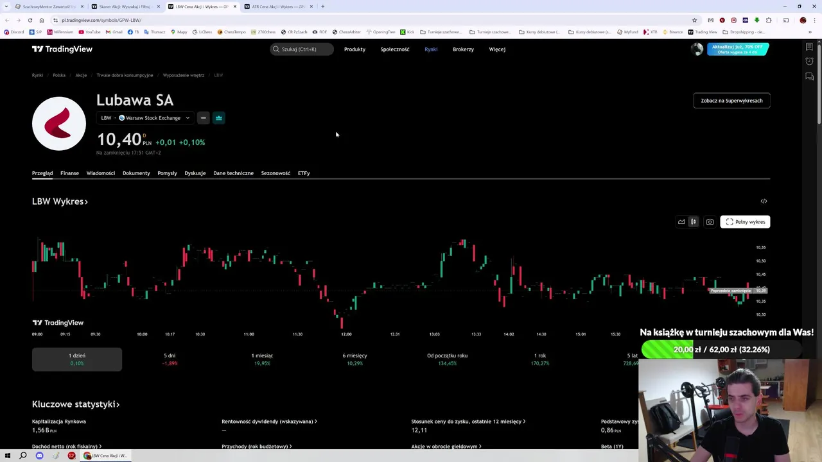822x462 pixels.
Task: Switch to Skaner Akcji browser tab
Action: coord(125,6)
